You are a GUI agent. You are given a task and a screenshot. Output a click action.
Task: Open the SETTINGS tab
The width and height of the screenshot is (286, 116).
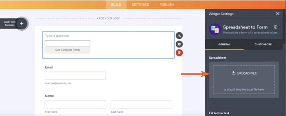(140, 5)
